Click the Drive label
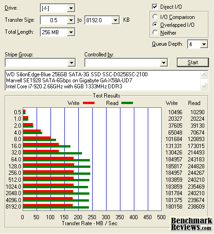The height and width of the screenshot is (234, 214). click(11, 8)
